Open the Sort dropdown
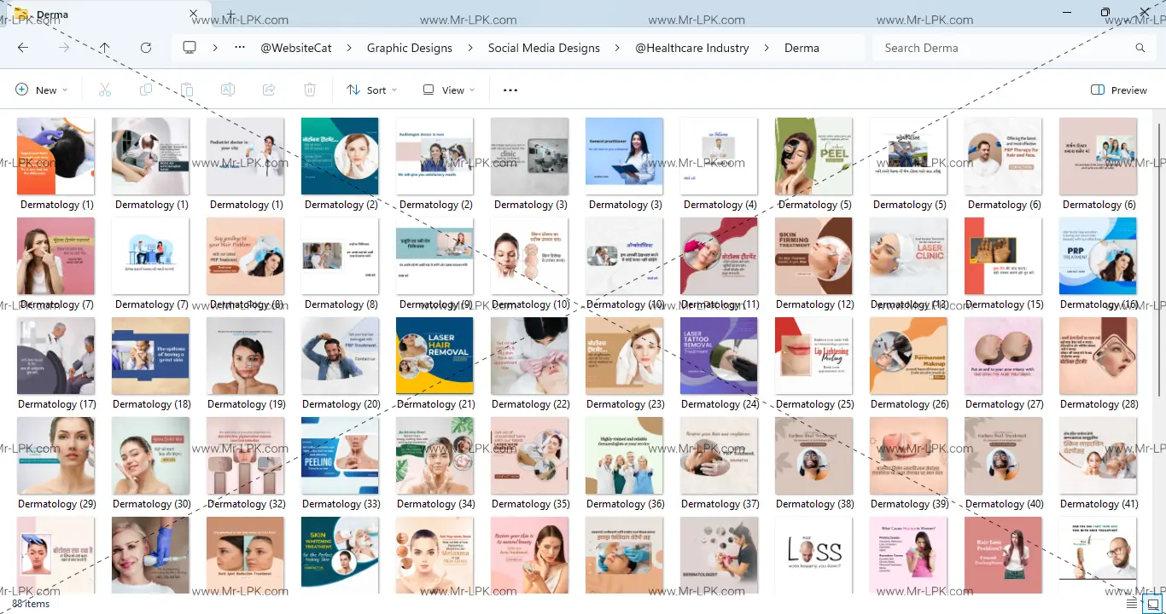Viewport: 1166px width, 614px height. [372, 90]
